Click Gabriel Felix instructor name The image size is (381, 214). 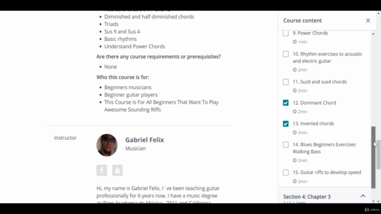pos(145,140)
